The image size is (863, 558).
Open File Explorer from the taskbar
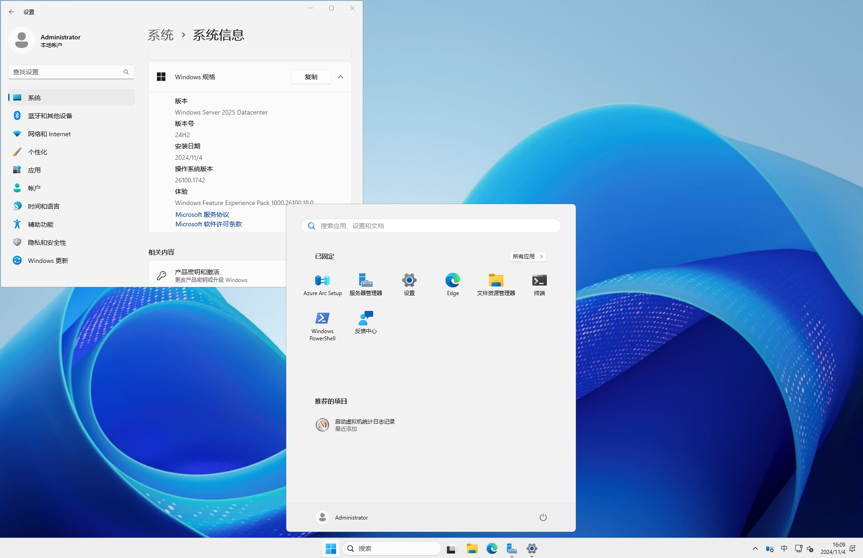tap(472, 548)
